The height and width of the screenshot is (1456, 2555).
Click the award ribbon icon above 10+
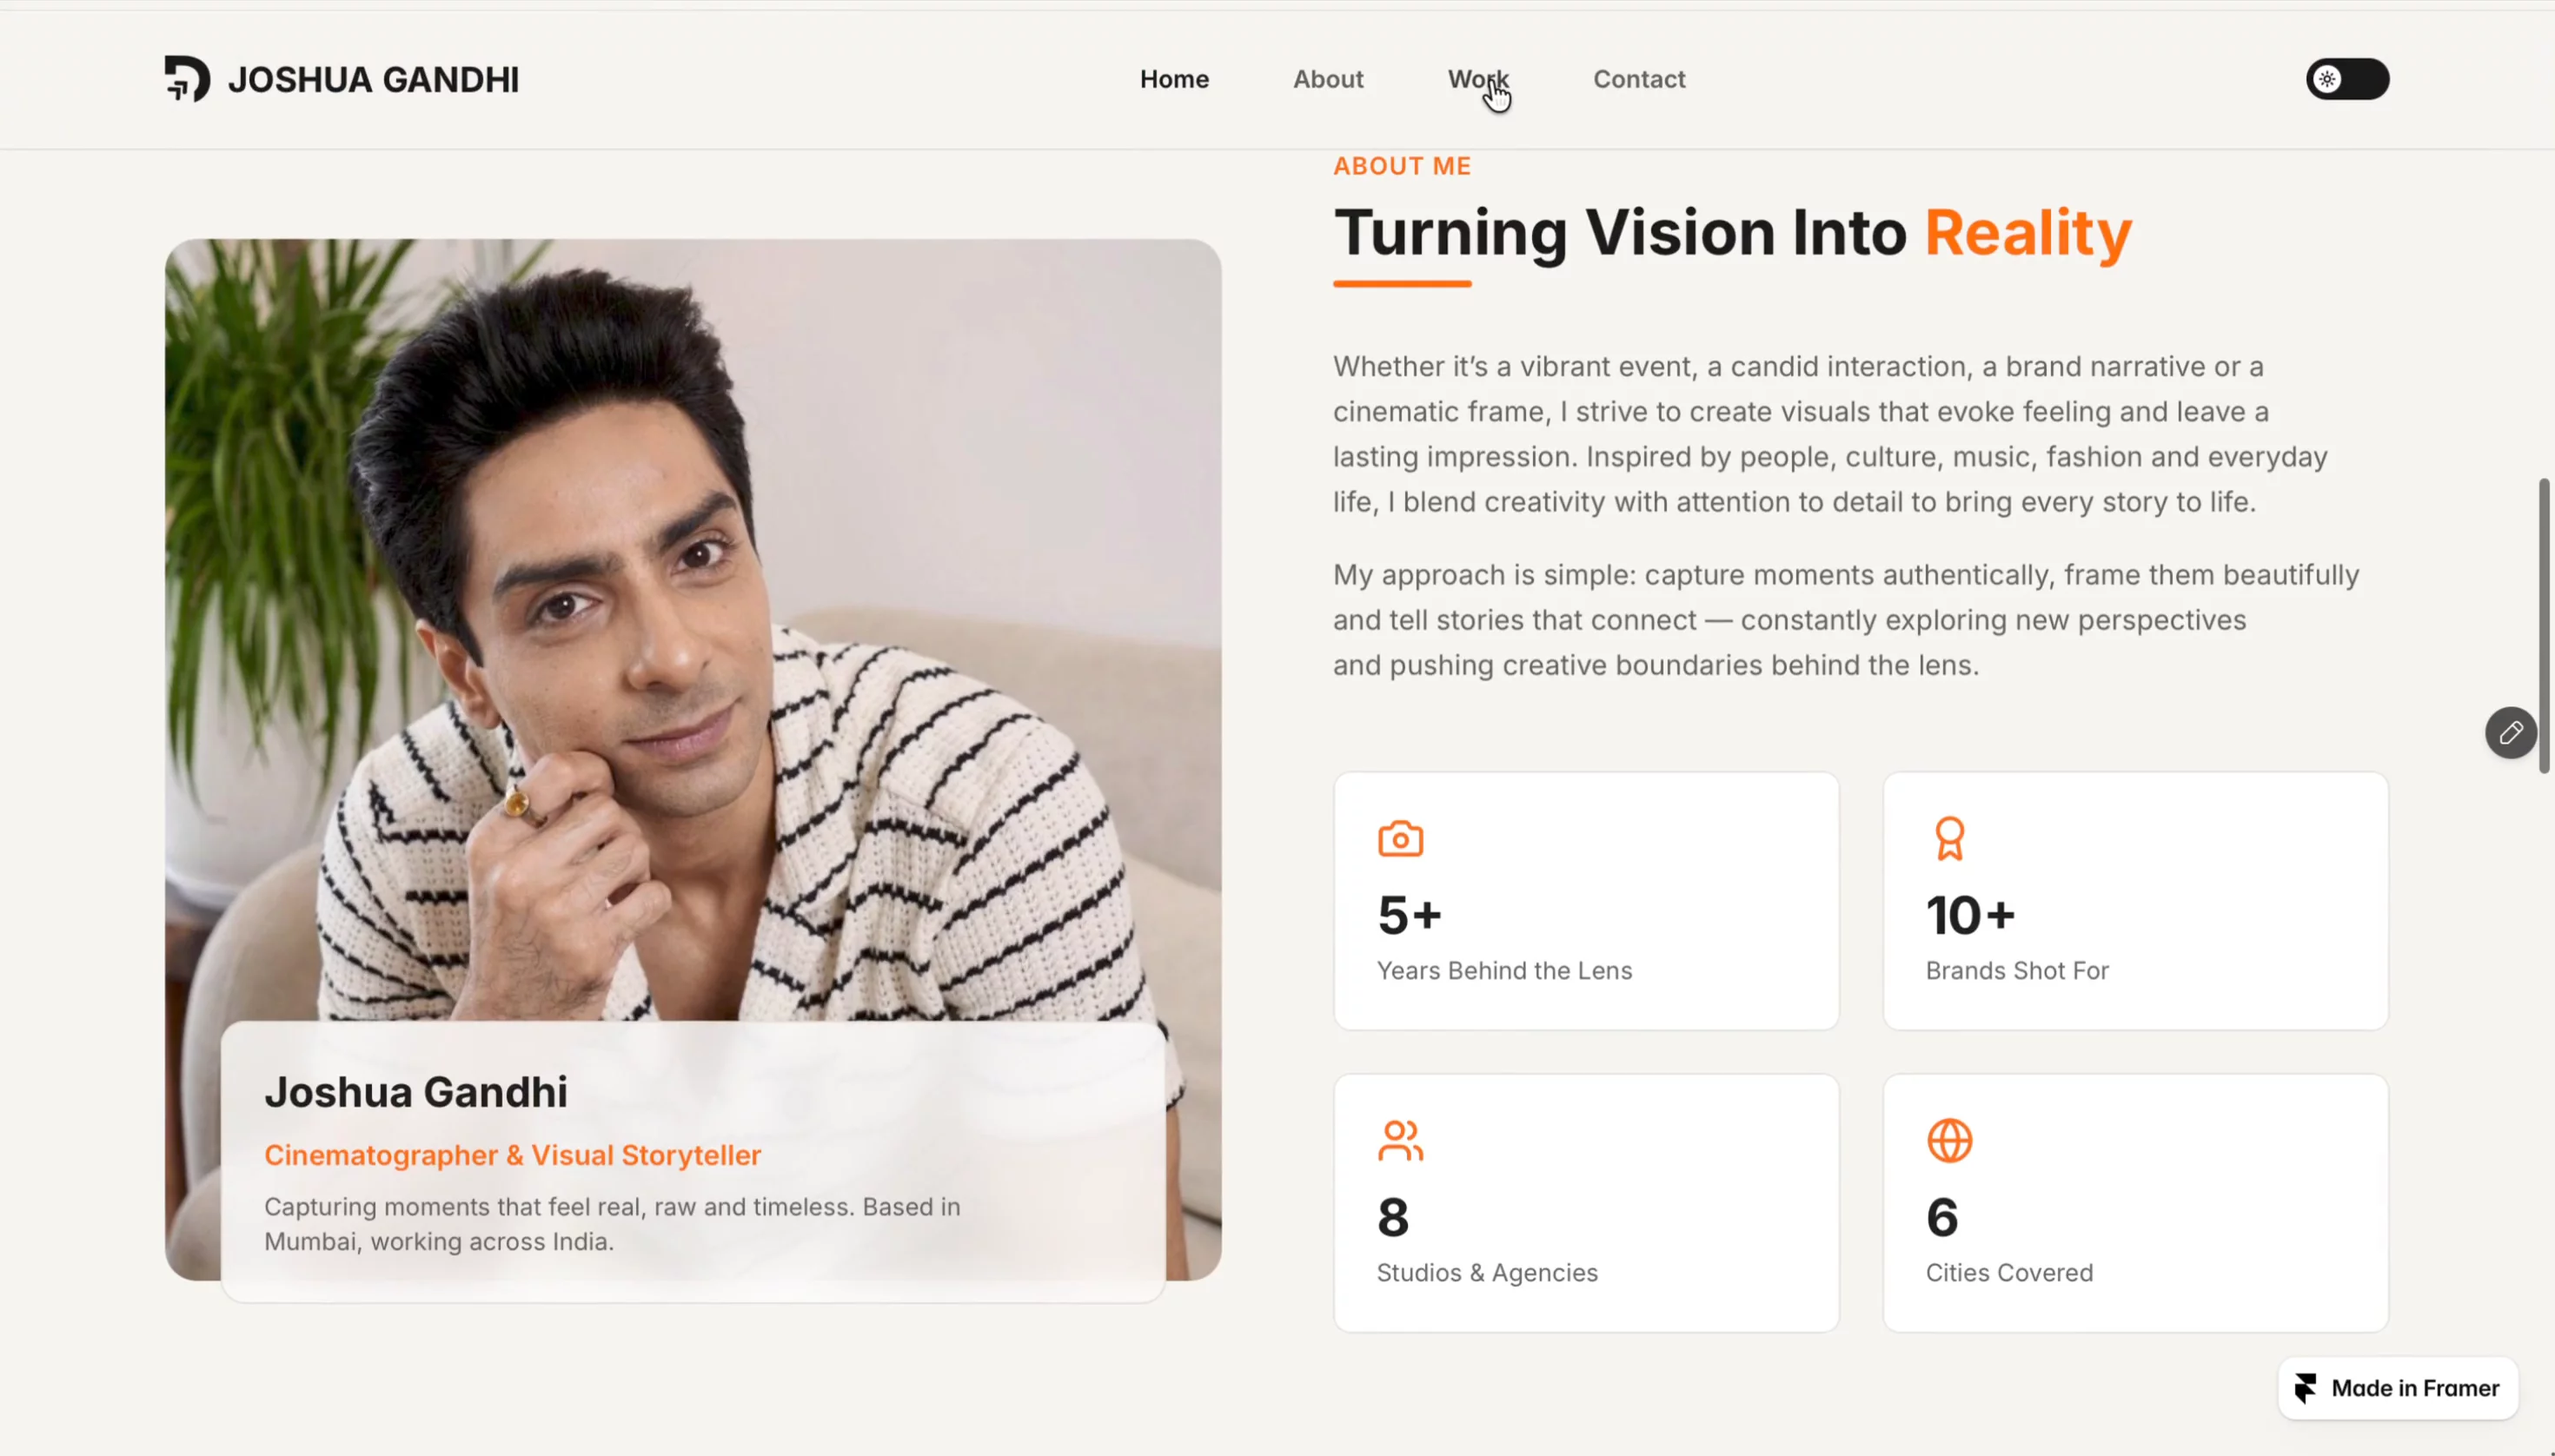click(1948, 838)
